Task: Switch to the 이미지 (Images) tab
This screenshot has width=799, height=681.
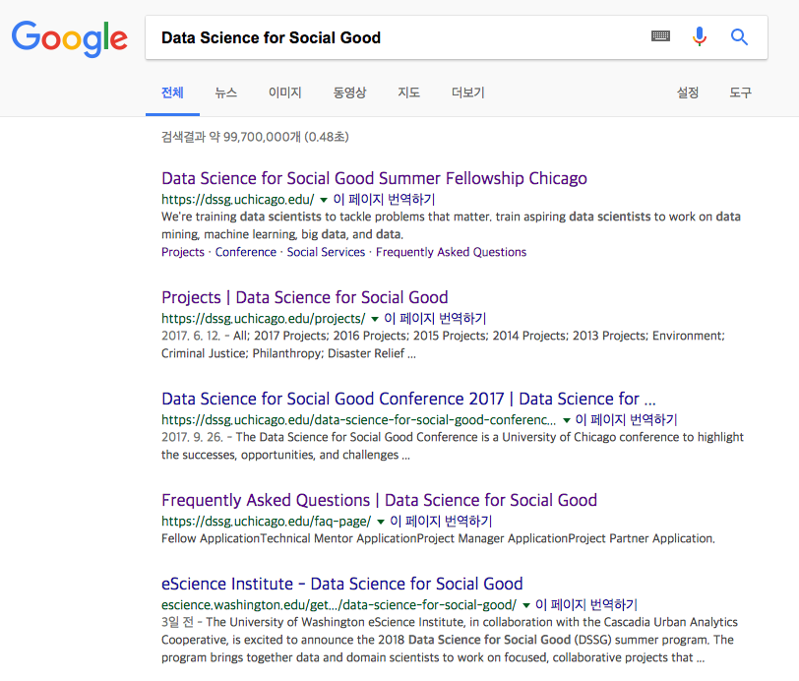Action: coord(283,93)
